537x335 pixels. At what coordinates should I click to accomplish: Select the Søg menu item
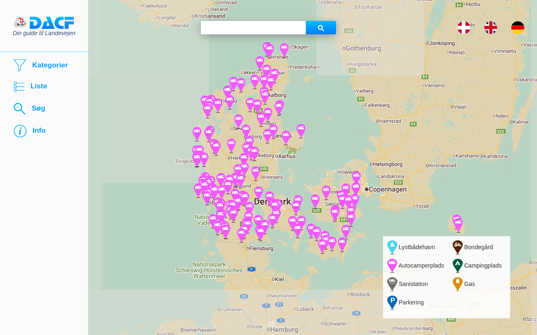point(39,108)
